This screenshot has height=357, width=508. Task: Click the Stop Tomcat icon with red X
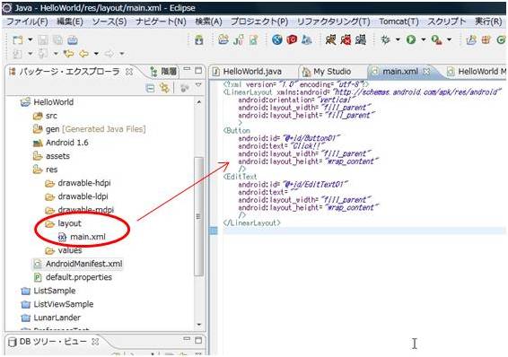pyautogui.click(x=346, y=39)
